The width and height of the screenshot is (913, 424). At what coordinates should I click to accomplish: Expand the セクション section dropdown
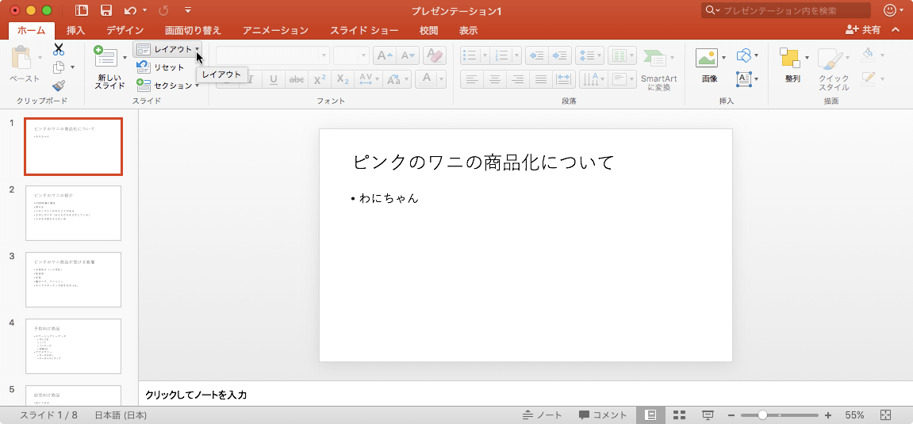[167, 85]
